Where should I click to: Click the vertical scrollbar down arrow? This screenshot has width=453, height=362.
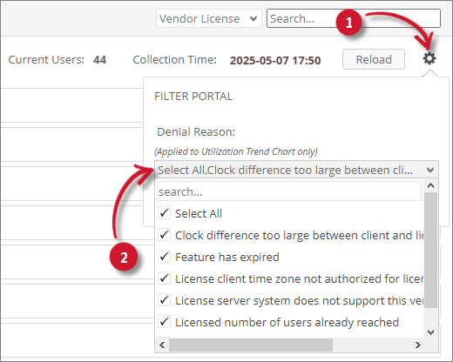pos(430,332)
